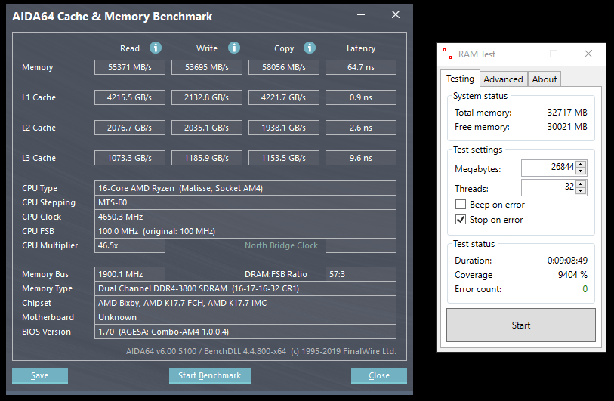The image size is (614, 401).
Task: Click the Motherboard Unknown field
Action: [x=245, y=317]
